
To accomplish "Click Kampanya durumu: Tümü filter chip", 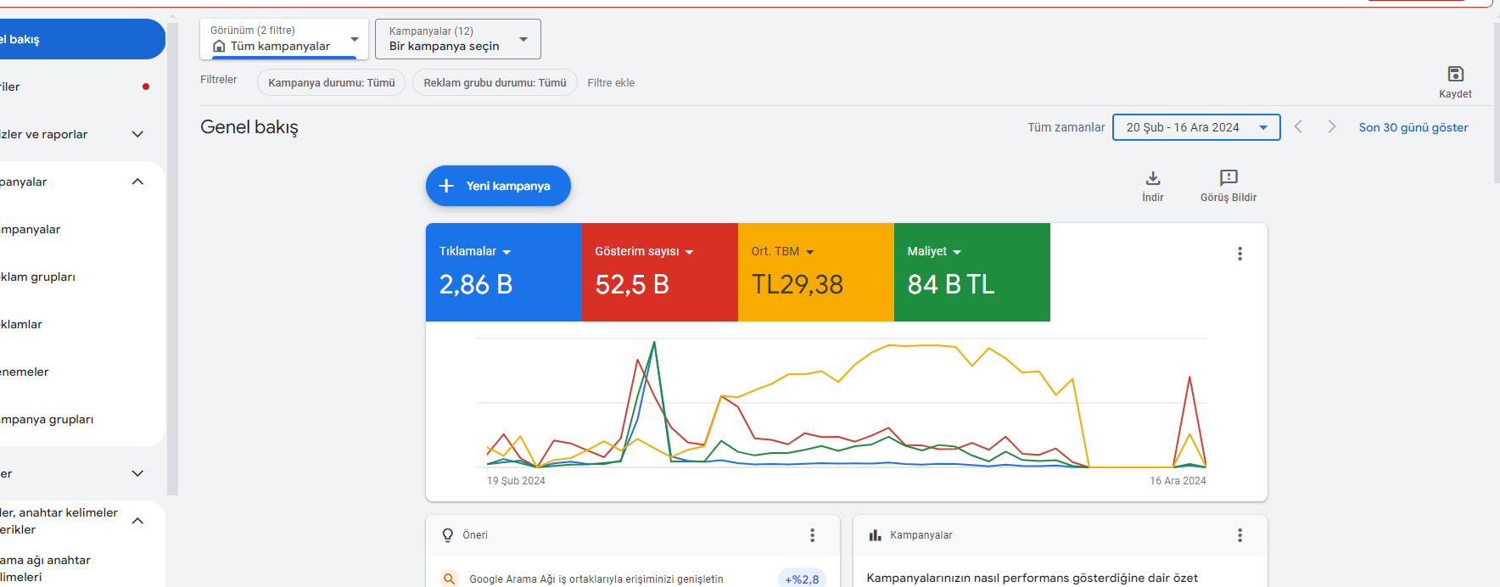I will click(332, 83).
